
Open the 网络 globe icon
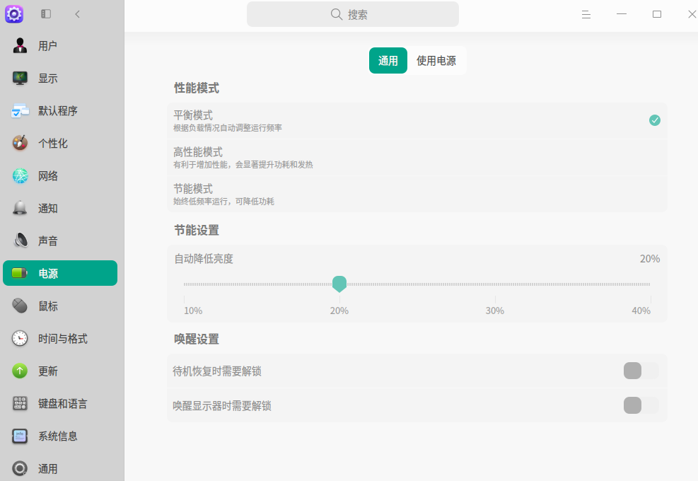[x=20, y=176]
